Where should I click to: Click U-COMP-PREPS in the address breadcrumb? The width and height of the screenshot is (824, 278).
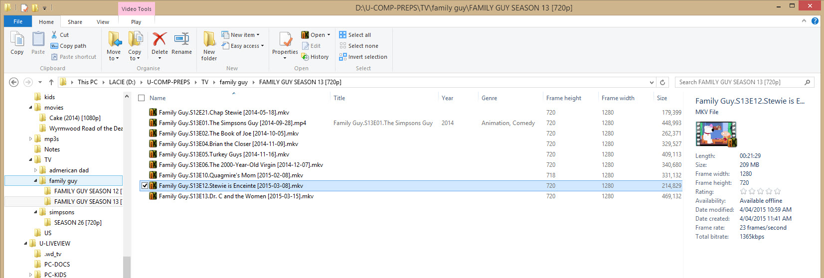168,82
